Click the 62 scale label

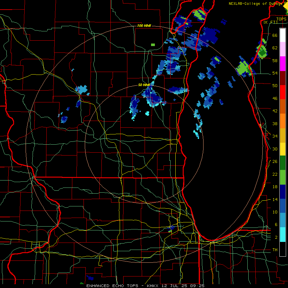pyautogui.click(x=275, y=48)
